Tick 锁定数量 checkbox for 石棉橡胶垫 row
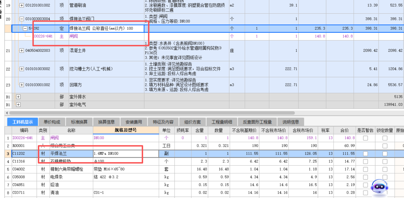Image resolution: width=404 pixels, height=198 pixels. (x=385, y=162)
